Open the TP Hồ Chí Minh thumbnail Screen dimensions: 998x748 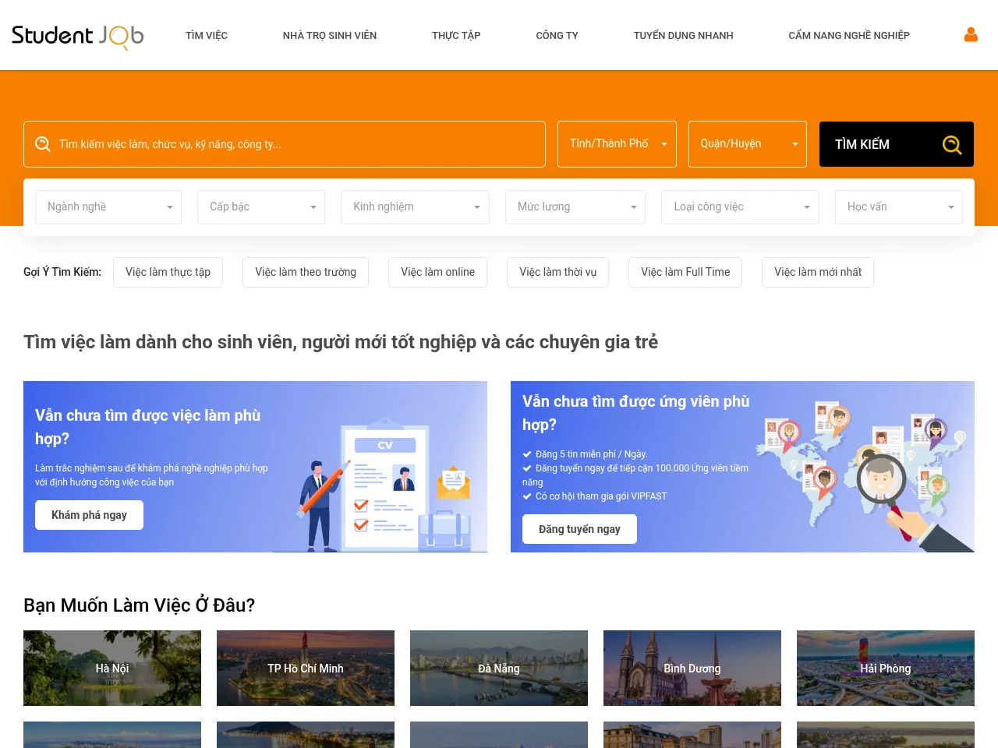tap(306, 669)
